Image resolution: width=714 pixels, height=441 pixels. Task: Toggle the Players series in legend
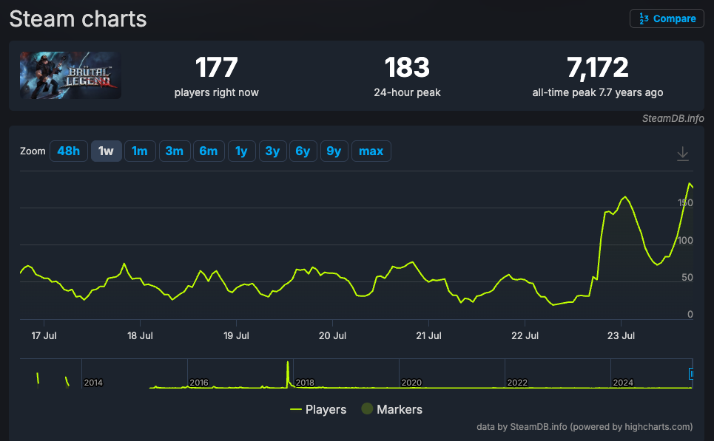pos(318,410)
